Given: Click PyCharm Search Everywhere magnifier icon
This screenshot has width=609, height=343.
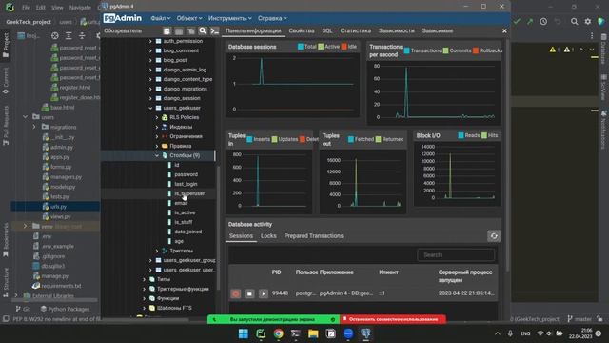Looking at the screenshot, I should [574, 22].
